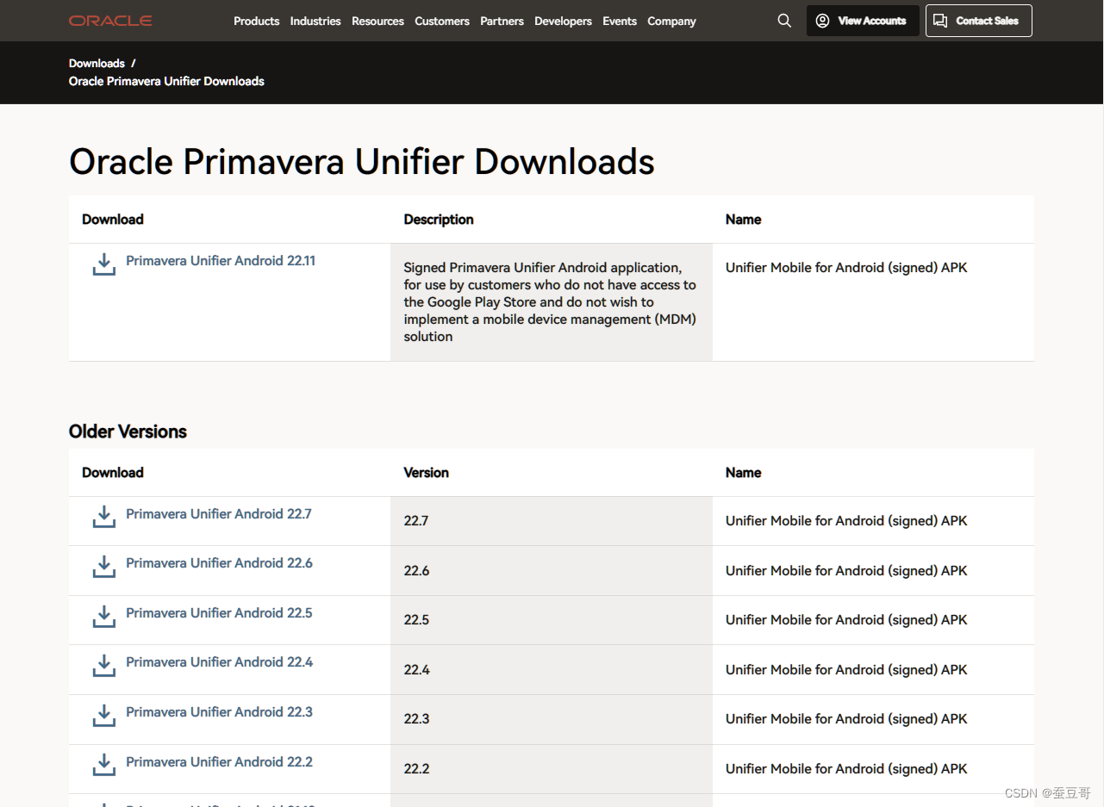The image size is (1104, 807).
Task: Open the Products menu
Action: tap(256, 21)
